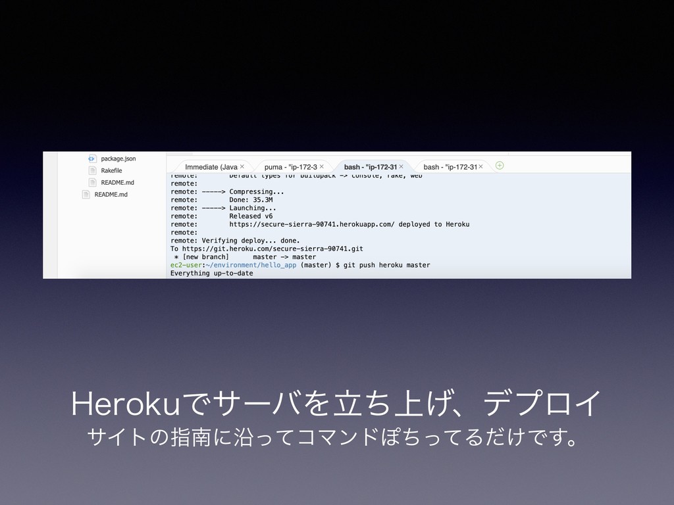Close the puma terminal tab

321,166
